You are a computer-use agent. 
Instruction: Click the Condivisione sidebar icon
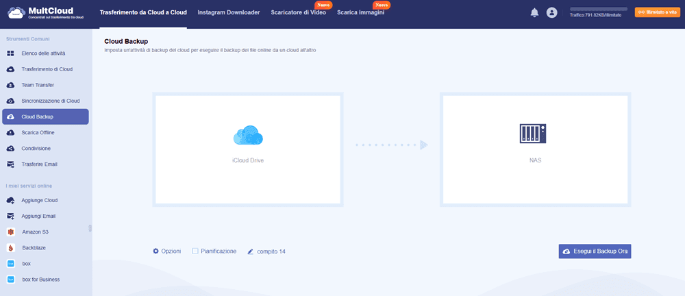click(x=10, y=149)
